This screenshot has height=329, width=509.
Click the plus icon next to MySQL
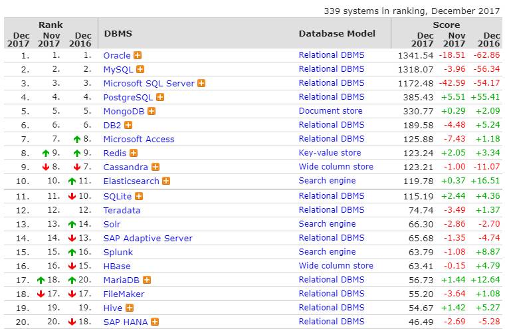(x=141, y=69)
